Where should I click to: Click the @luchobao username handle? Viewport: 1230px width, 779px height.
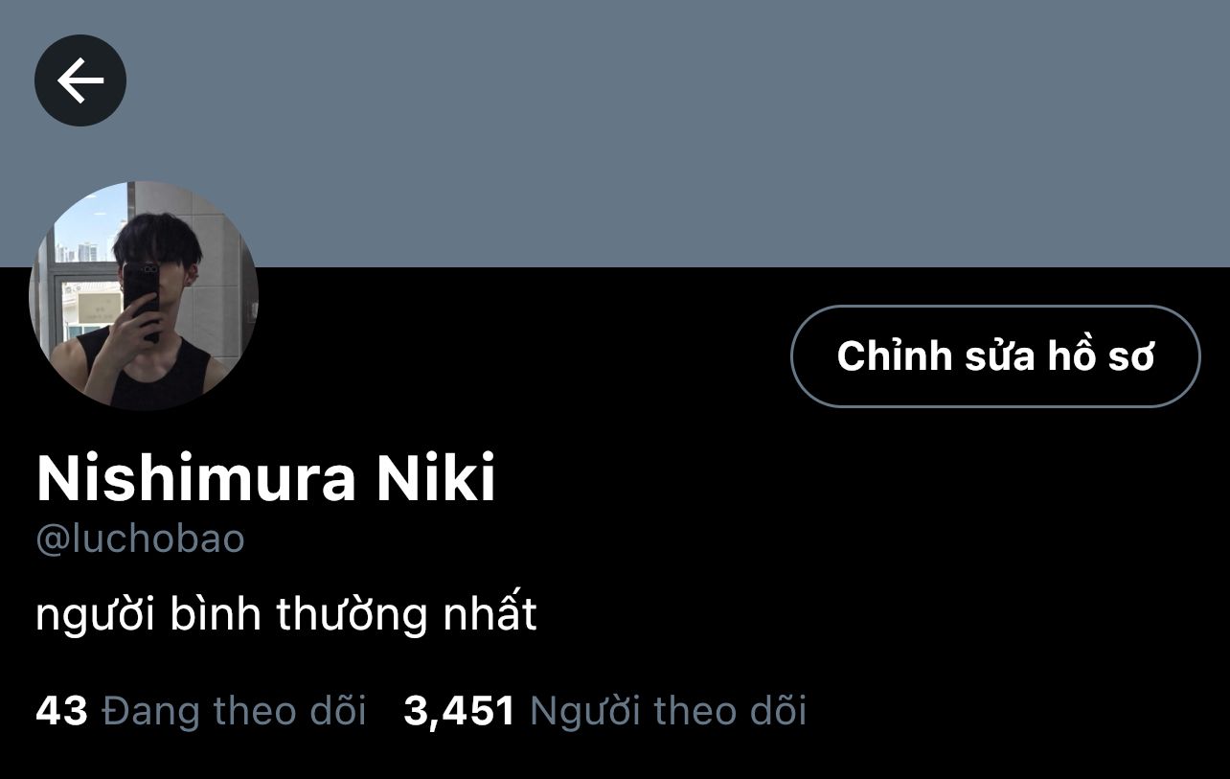[x=140, y=539]
